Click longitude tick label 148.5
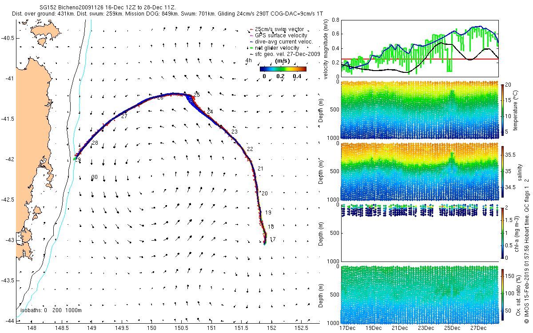 (x=62, y=328)
